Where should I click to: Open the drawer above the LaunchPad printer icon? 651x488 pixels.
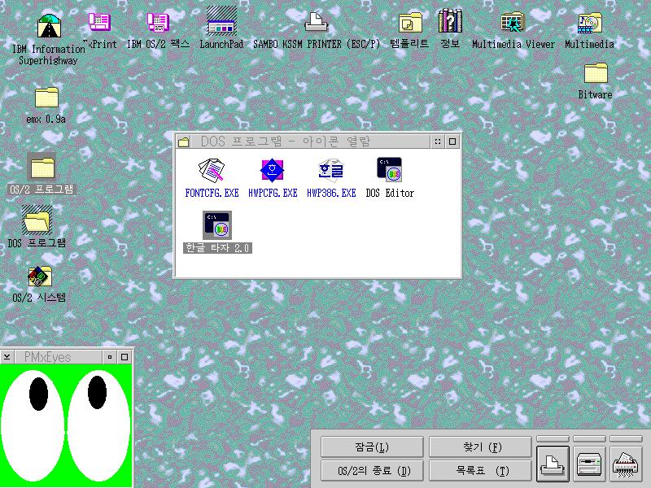pos(553,438)
